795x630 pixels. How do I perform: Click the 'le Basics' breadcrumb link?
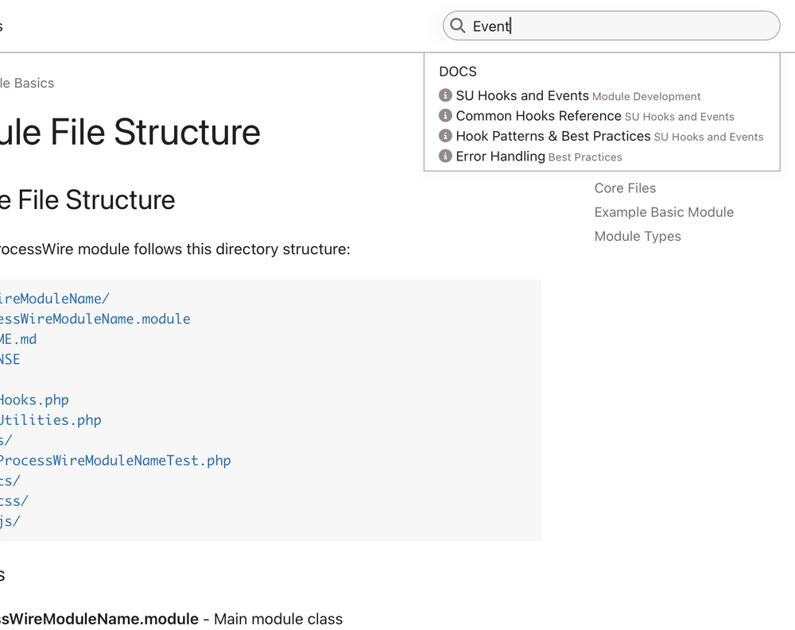coord(27,83)
